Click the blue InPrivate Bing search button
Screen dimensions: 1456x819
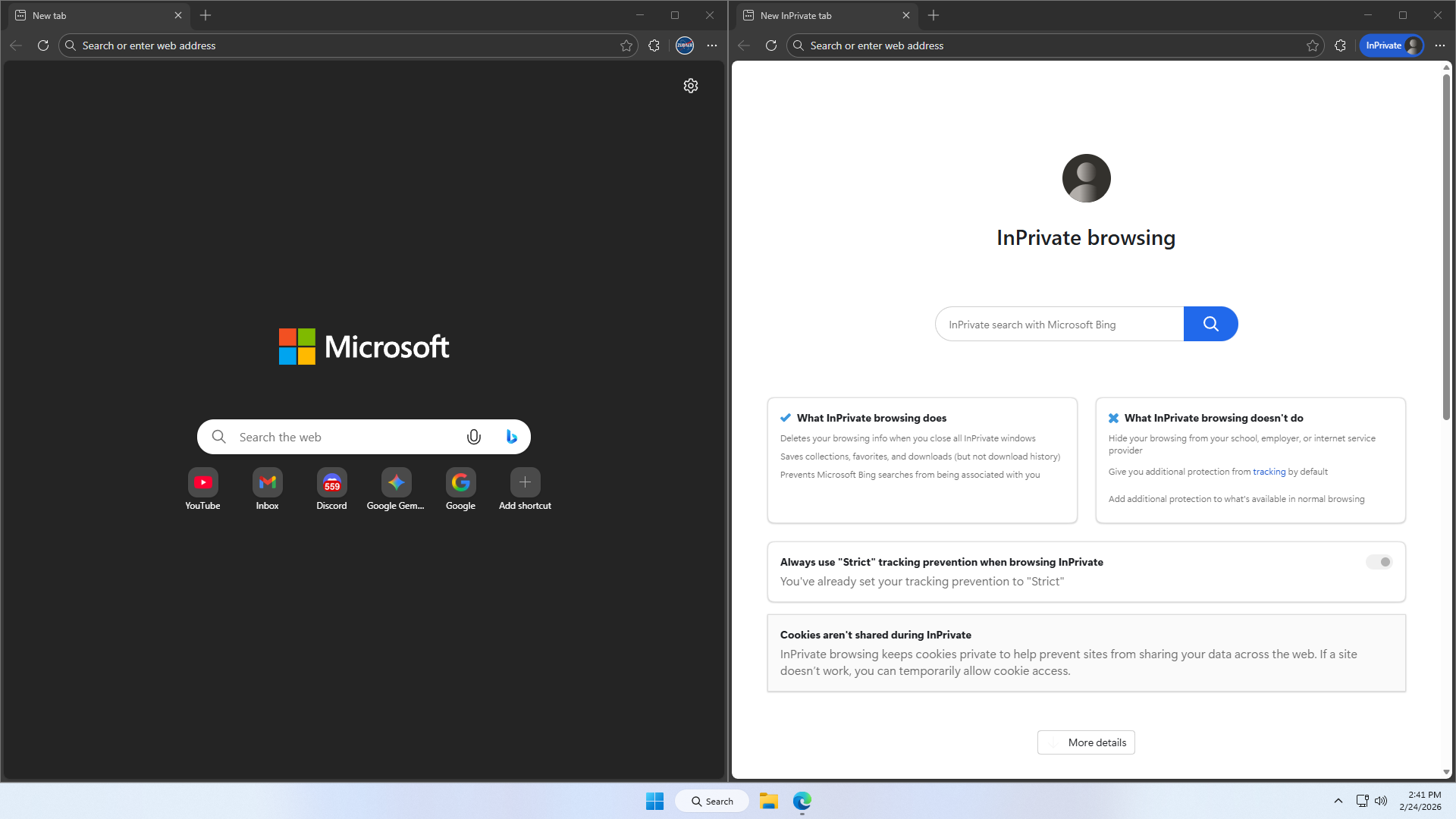1210,324
